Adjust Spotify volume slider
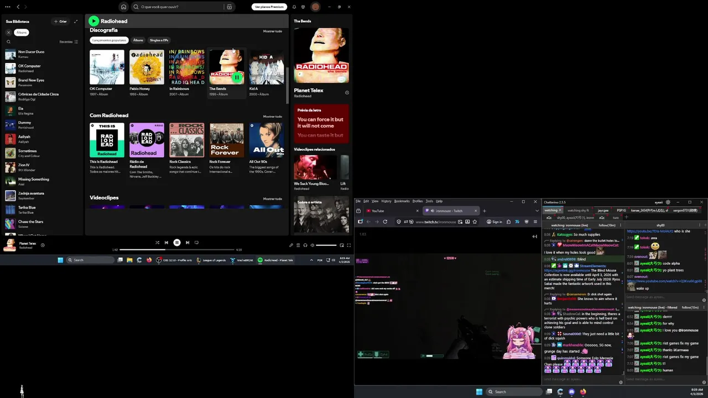708x398 pixels. (326, 245)
